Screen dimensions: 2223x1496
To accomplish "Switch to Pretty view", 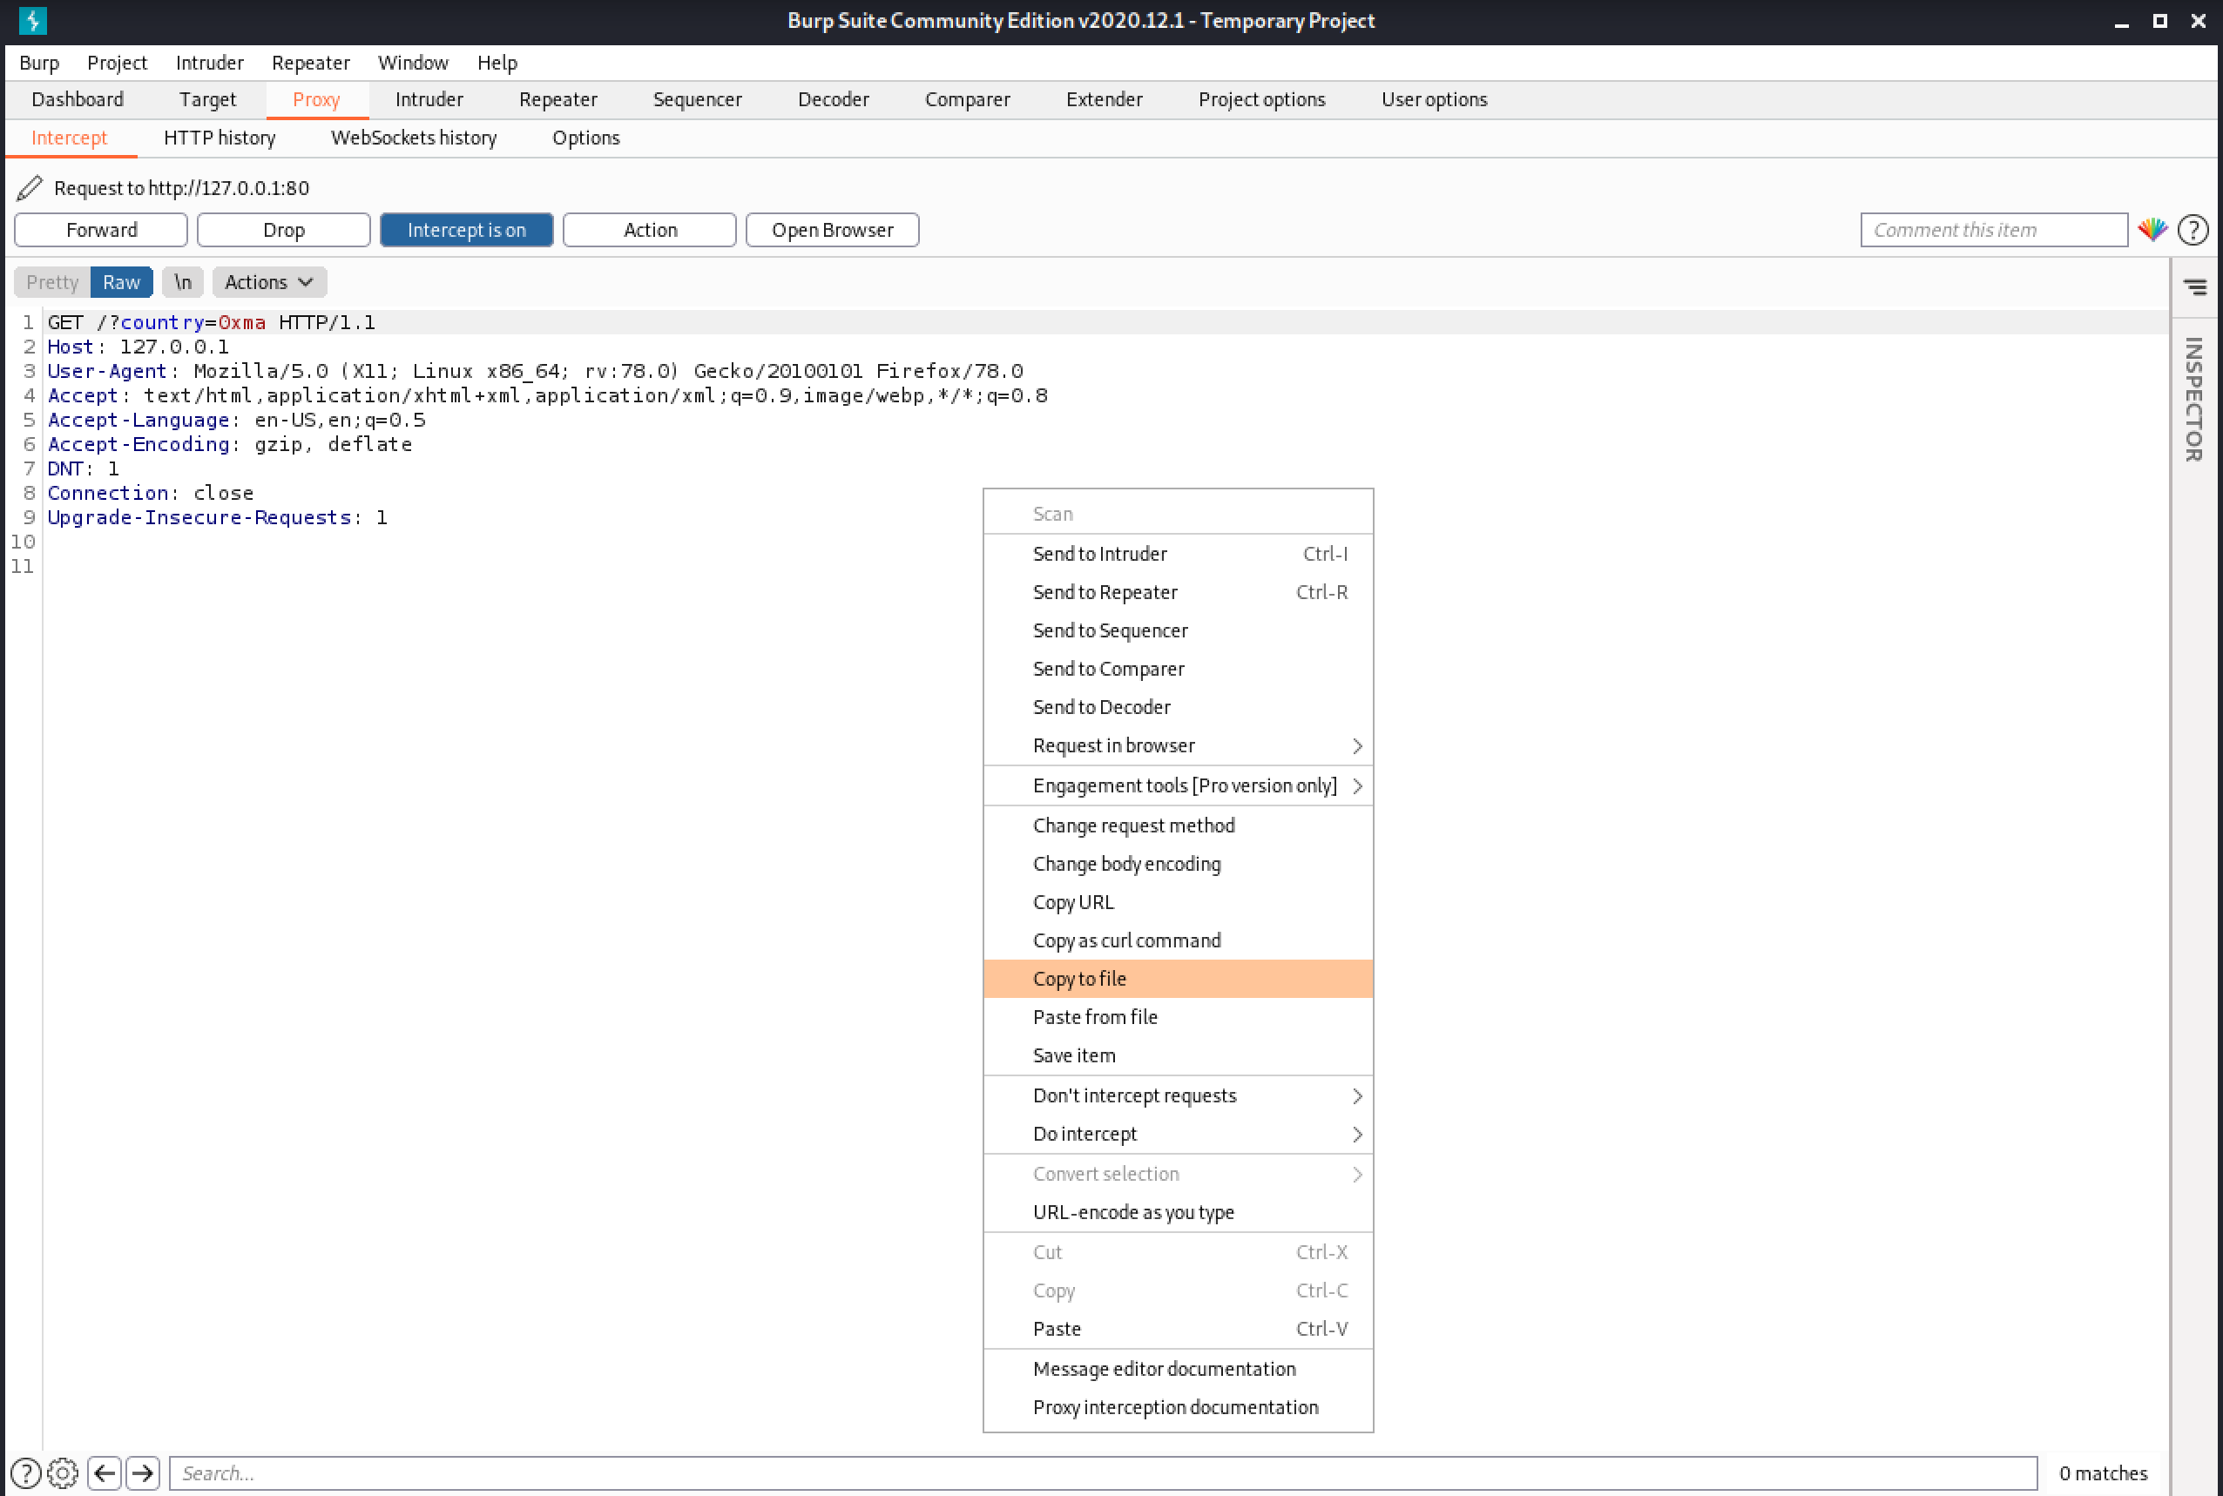I will 51,281.
